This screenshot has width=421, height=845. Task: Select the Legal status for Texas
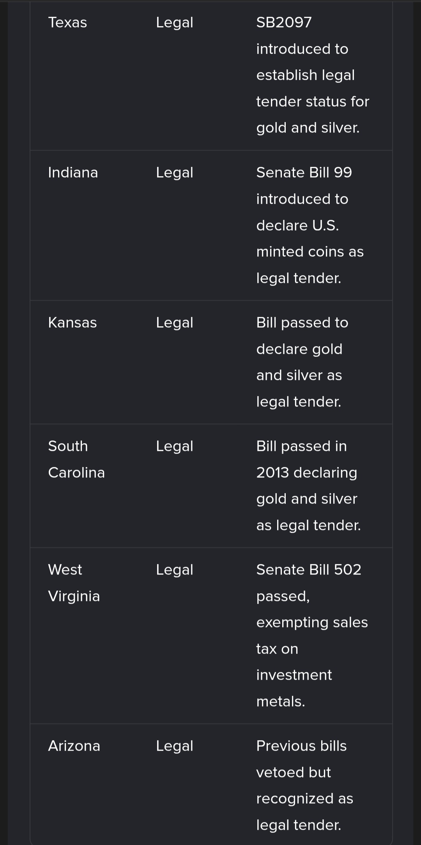click(174, 23)
